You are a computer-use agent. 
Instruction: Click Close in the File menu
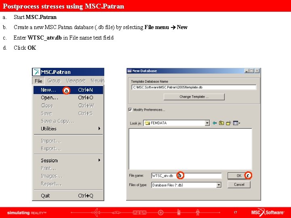click(x=68, y=105)
